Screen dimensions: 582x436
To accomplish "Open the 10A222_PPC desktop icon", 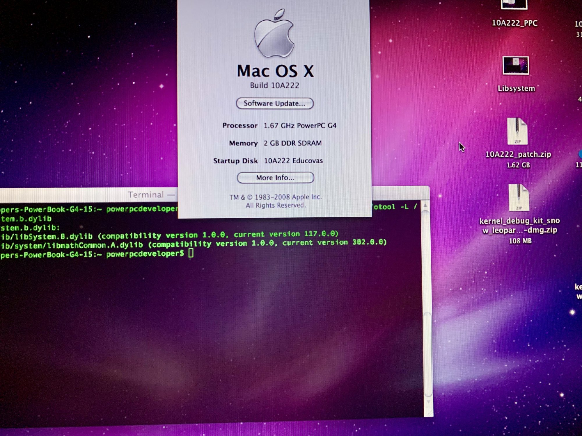I will (514, 4).
